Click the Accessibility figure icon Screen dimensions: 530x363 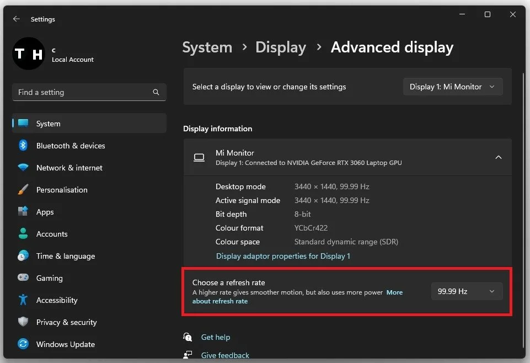coord(23,300)
